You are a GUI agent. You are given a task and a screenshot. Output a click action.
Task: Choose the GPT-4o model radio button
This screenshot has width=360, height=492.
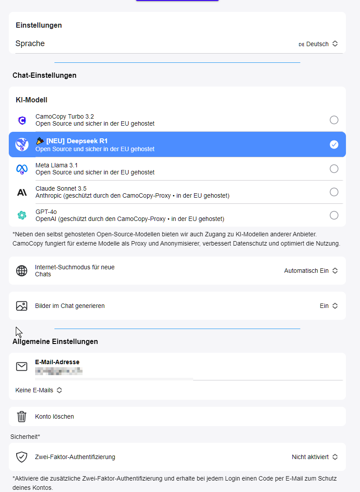coord(334,215)
